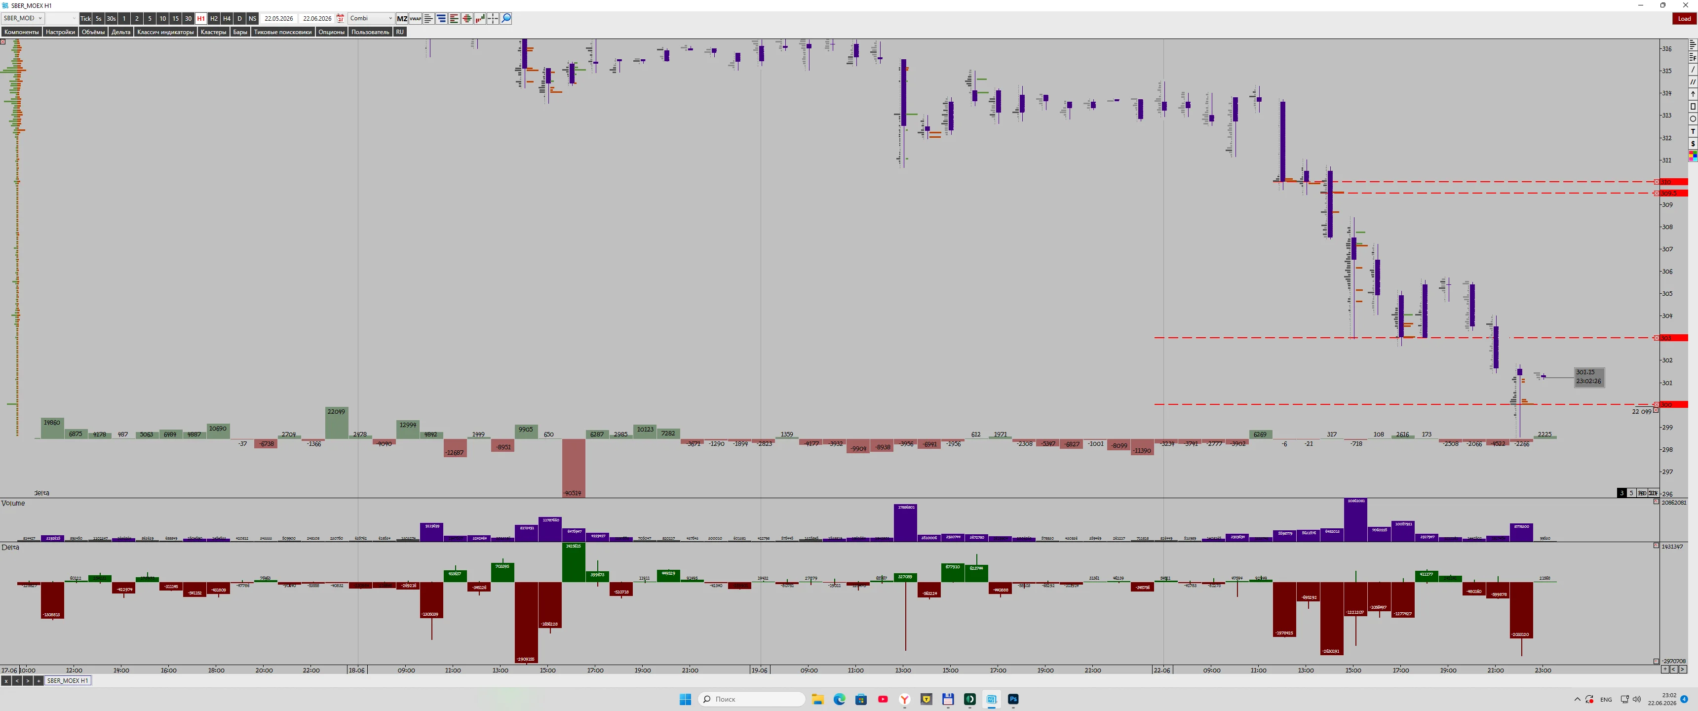
Task: Click the red-green bar chart icon
Action: tap(480, 18)
